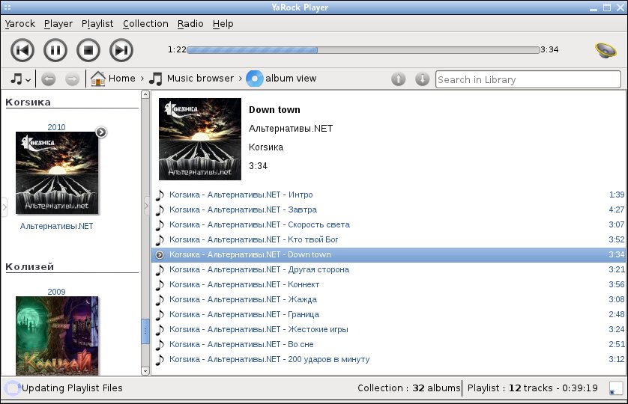Image resolution: width=628 pixels, height=404 pixels.
Task: Open the volume speaker control
Action: coord(606,50)
